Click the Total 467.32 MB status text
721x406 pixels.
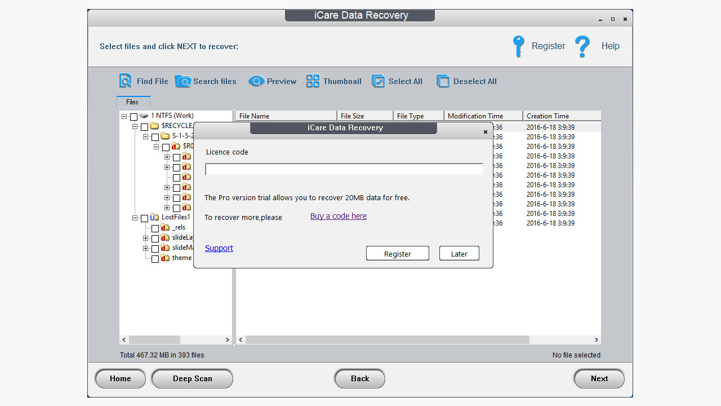click(x=162, y=355)
